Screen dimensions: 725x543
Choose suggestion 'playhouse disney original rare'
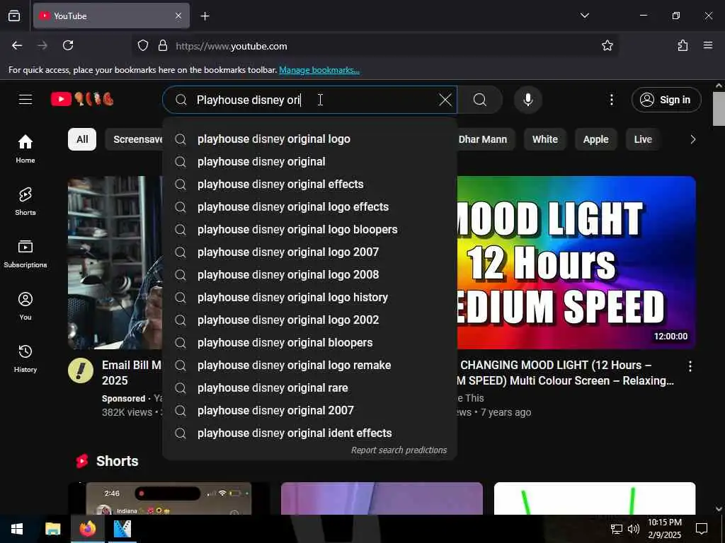click(x=309, y=388)
